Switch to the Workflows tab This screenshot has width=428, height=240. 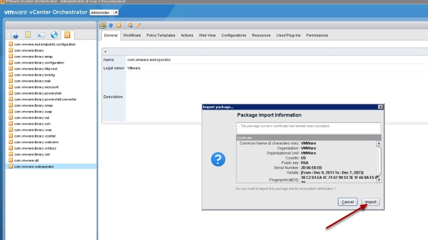[x=132, y=35]
